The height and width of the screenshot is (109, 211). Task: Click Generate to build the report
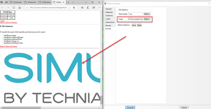pyautogui.click(x=130, y=107)
